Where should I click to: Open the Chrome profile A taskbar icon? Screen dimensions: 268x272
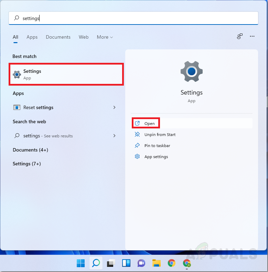coord(187,263)
